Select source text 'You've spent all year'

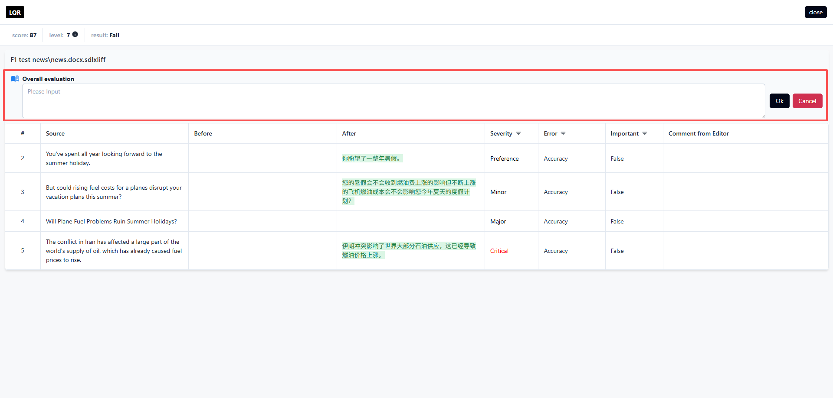click(x=104, y=159)
